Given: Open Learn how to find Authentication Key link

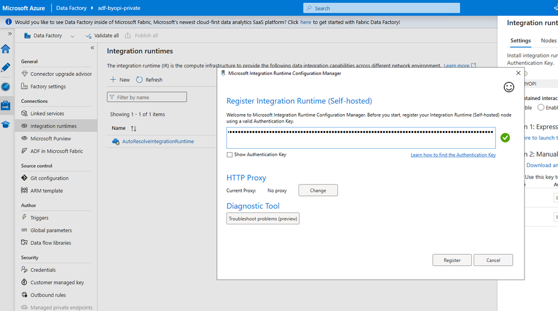Looking at the screenshot, I should point(453,155).
